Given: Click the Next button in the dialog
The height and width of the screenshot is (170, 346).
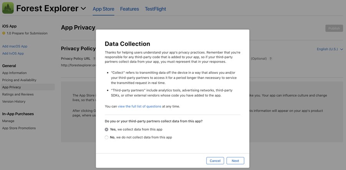Looking at the screenshot, I should pos(235,161).
